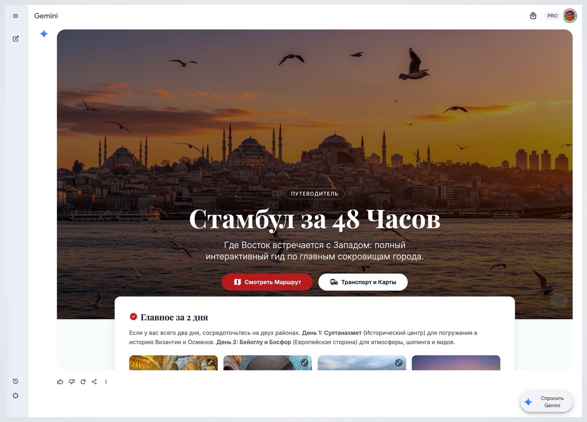Click the PRO plan badge

coord(552,16)
